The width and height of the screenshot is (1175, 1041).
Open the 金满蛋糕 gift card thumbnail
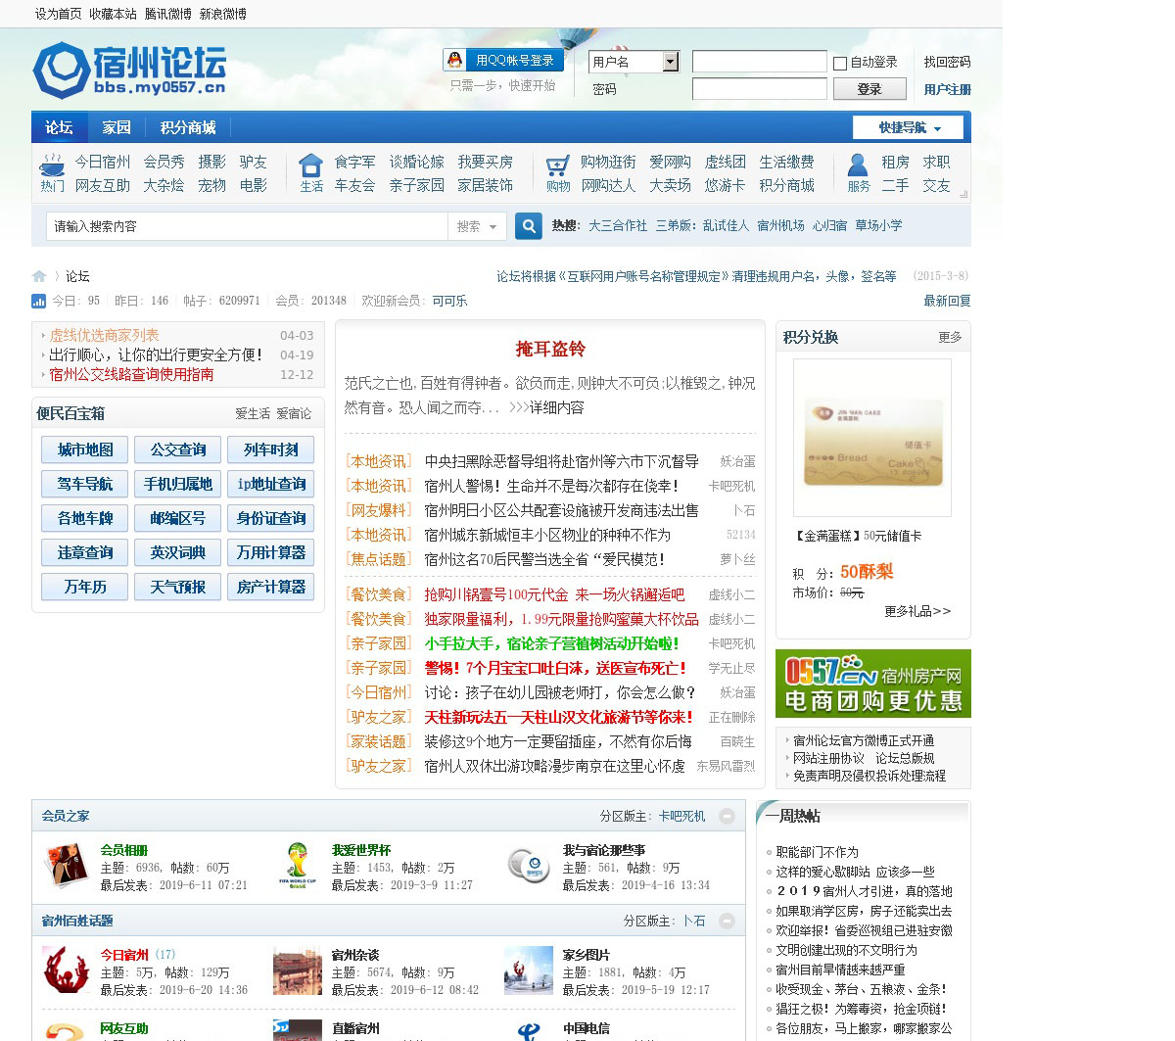pyautogui.click(x=871, y=438)
